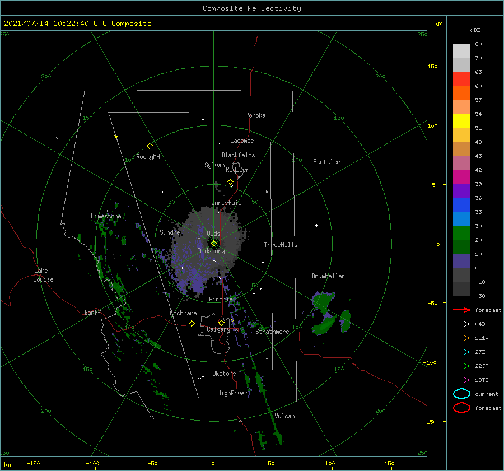Click the green 22JP arrow icon
Image resolution: width=504 pixels, height=471 pixels.
coord(461,366)
